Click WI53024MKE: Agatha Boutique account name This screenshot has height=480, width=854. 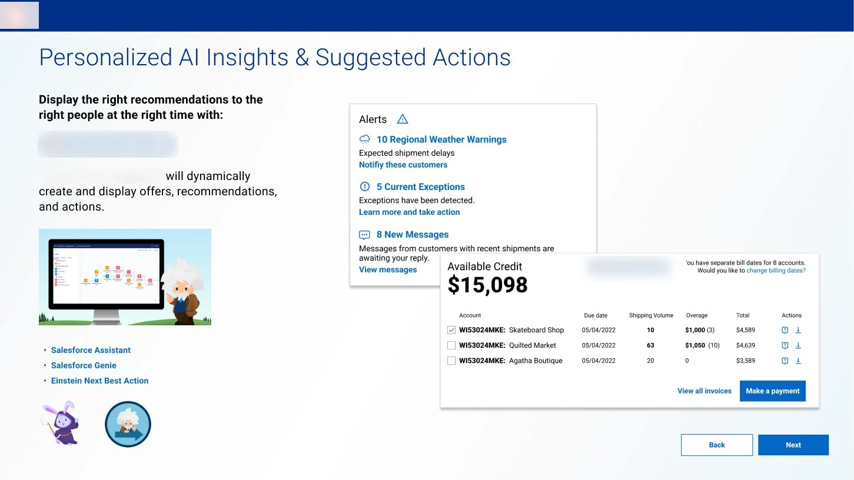point(511,361)
